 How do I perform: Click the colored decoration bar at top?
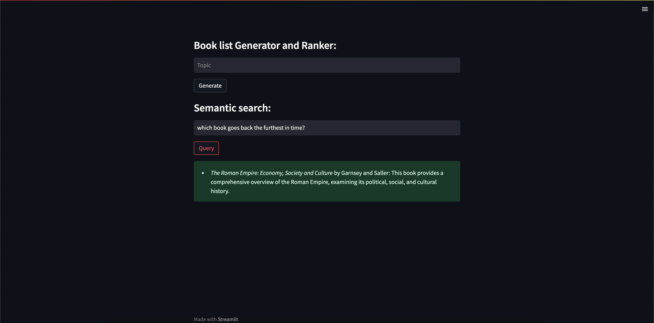tap(327, 0)
